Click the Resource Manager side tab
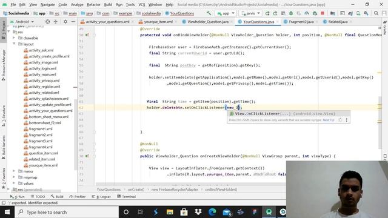 (x=4, y=65)
